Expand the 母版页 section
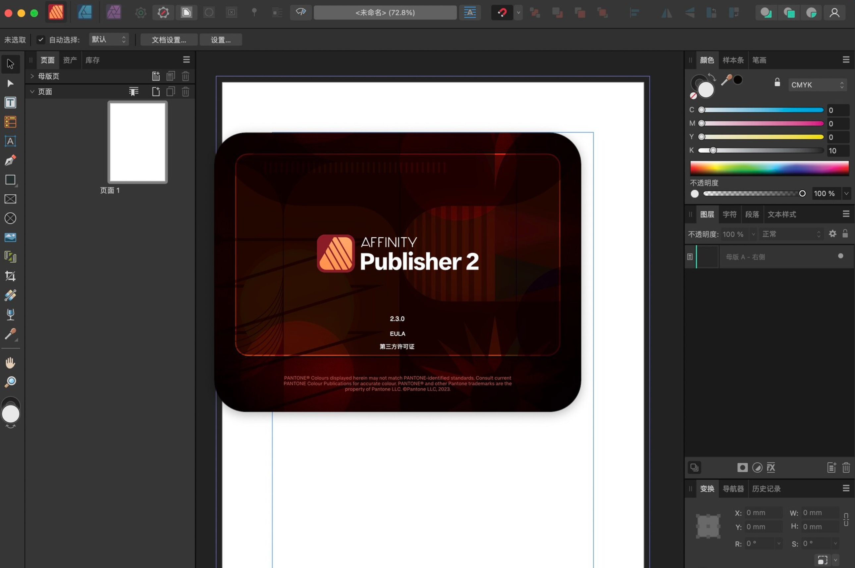Image resolution: width=855 pixels, height=568 pixels. pyautogui.click(x=32, y=76)
